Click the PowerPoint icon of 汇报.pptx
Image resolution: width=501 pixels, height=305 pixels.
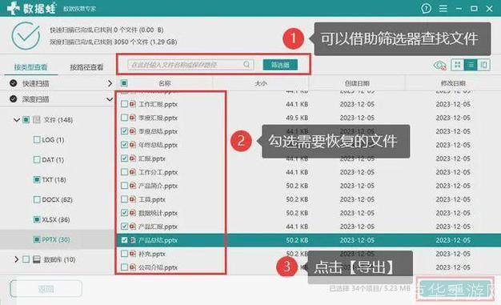coord(133,159)
